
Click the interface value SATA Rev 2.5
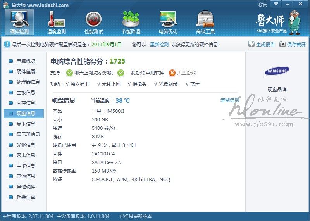107,162
